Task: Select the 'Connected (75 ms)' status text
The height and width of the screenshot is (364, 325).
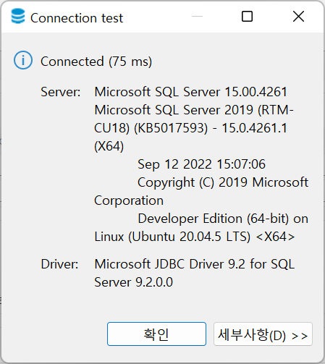Action: point(96,62)
